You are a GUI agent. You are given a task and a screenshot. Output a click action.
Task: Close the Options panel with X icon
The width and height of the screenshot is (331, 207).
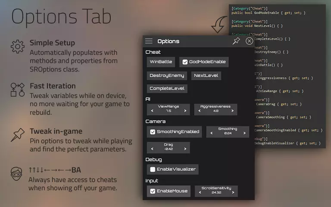point(249,41)
